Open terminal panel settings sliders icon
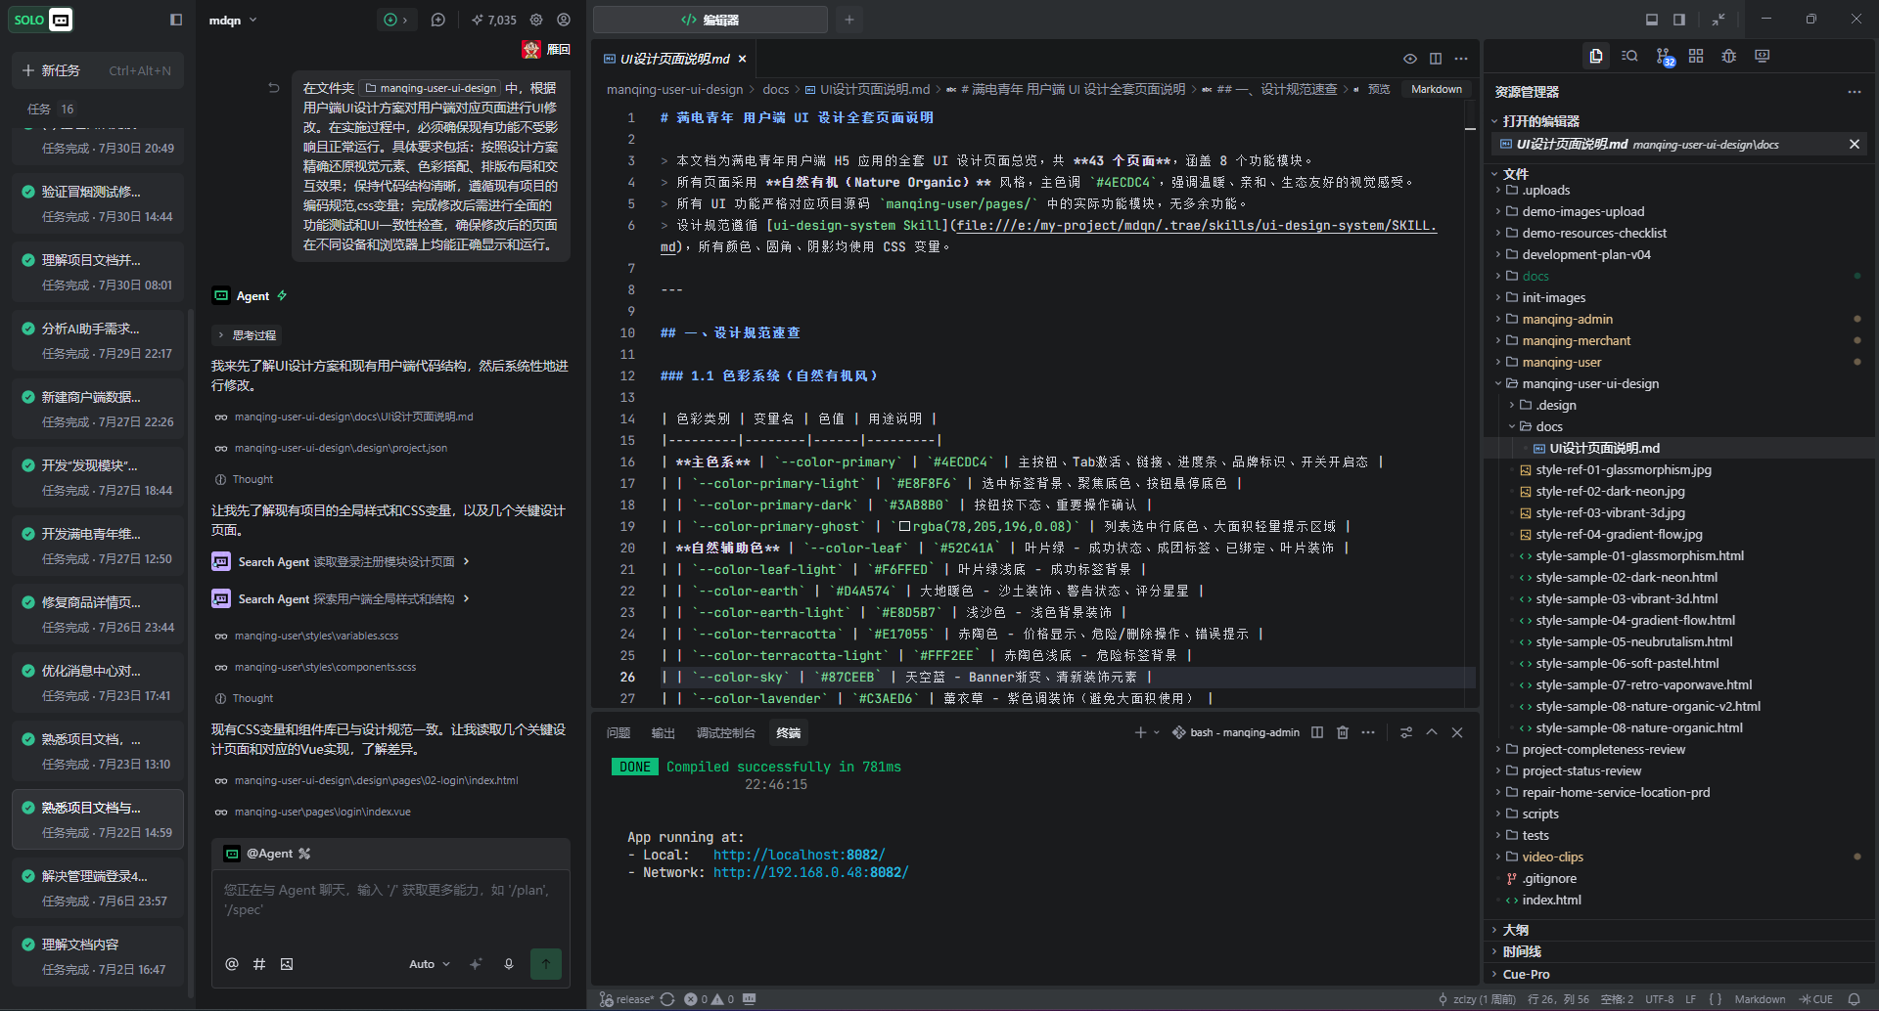Screen dimensions: 1879x1011 [x=1406, y=732]
